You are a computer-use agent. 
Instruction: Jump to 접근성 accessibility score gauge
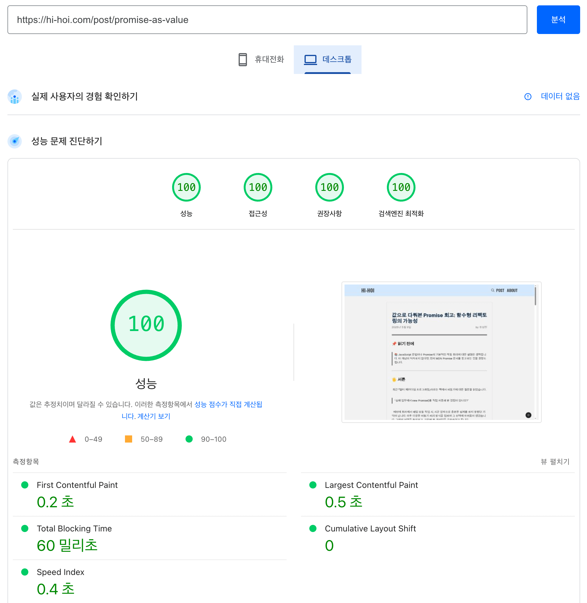258,188
